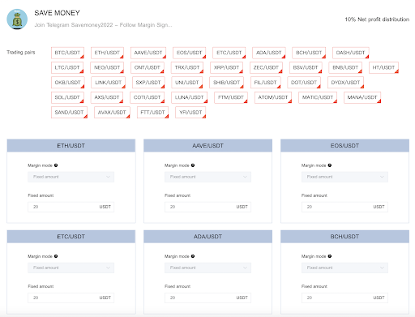Select the NEO/USDT pair tag
This screenshot has height=317, width=415.
click(x=107, y=67)
